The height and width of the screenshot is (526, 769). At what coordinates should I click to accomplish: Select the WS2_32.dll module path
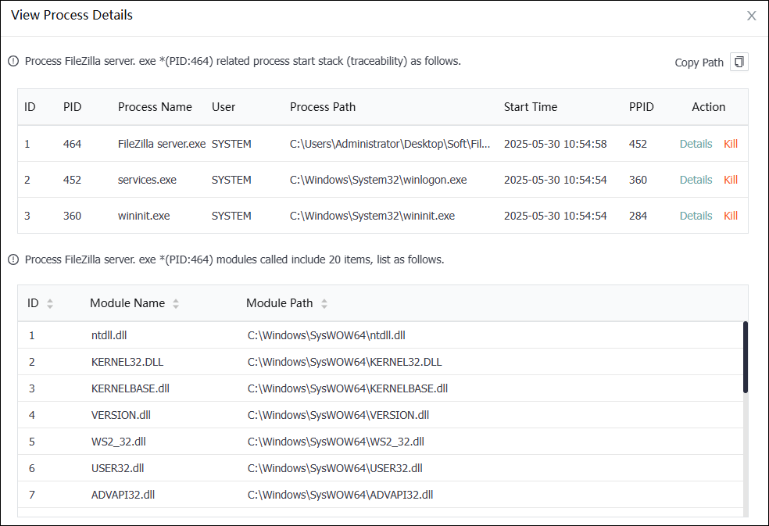335,442
